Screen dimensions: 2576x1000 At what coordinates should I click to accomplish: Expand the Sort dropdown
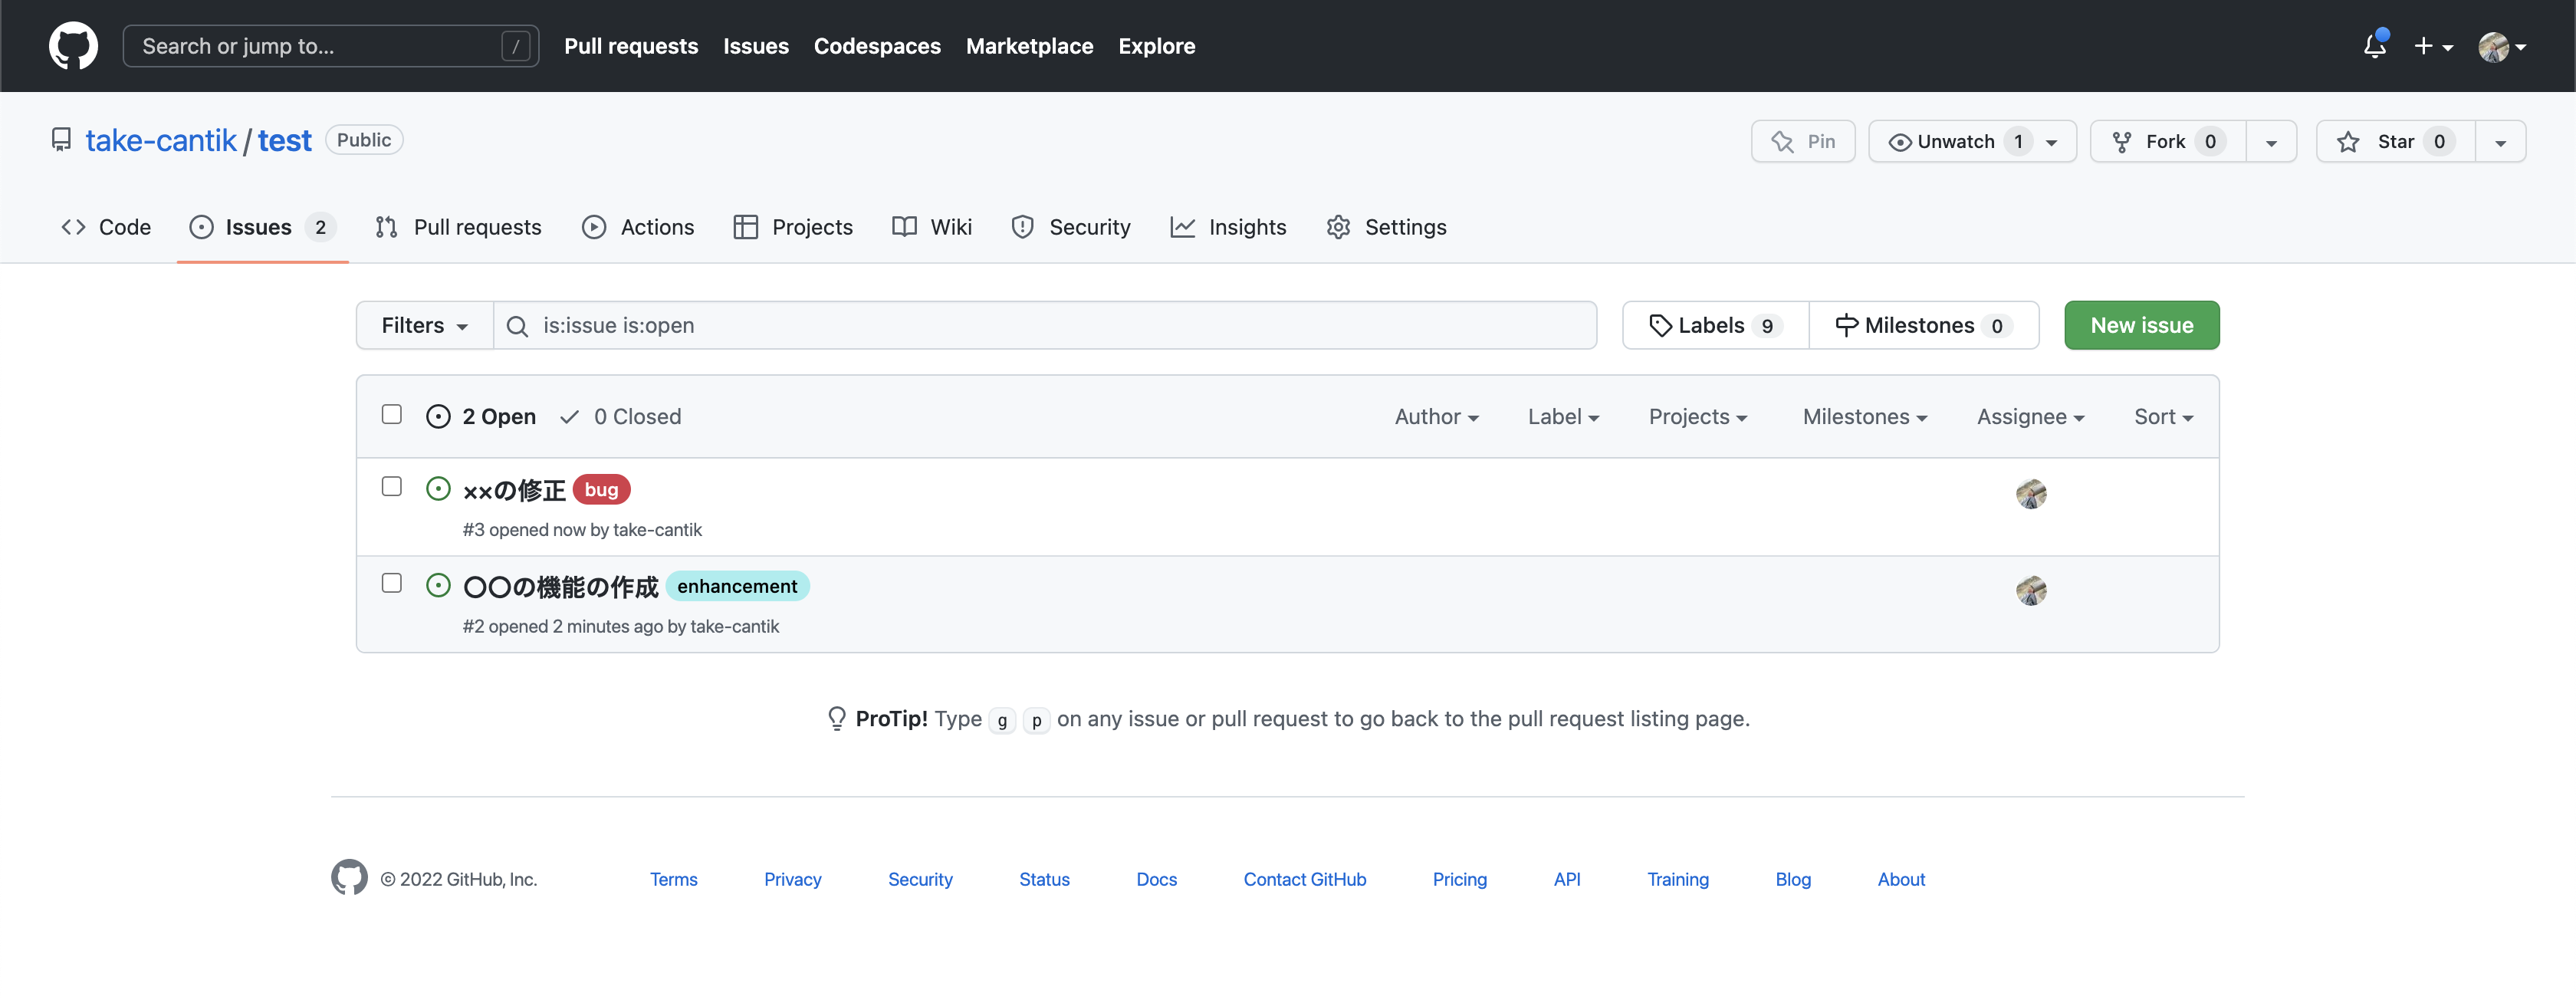pos(2163,416)
